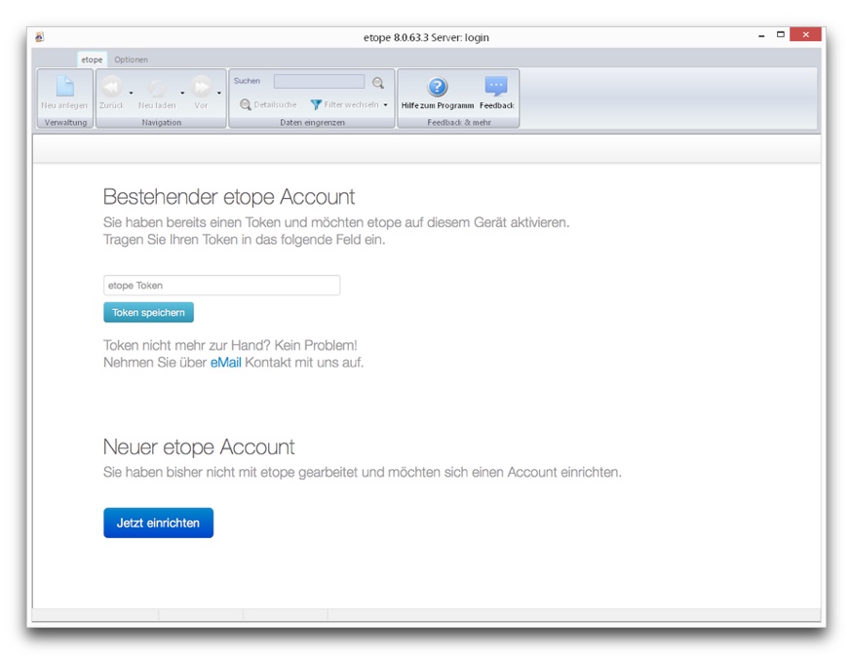Click the Daten eingrenzen group label
Image resolution: width=850 pixels, height=660 pixels.
(x=312, y=123)
